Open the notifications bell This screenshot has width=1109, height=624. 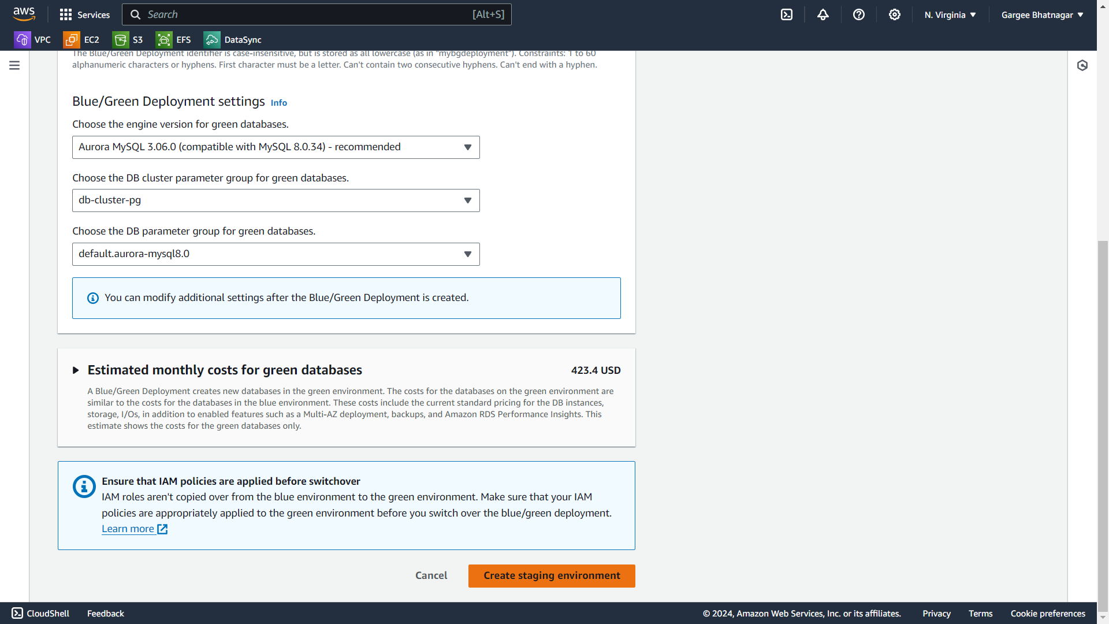click(823, 14)
